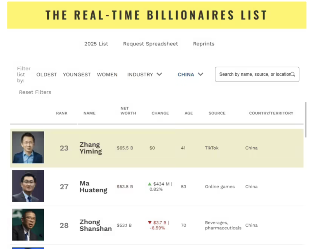
Task: Focus the name, source, or location search field
Action: pos(253,74)
